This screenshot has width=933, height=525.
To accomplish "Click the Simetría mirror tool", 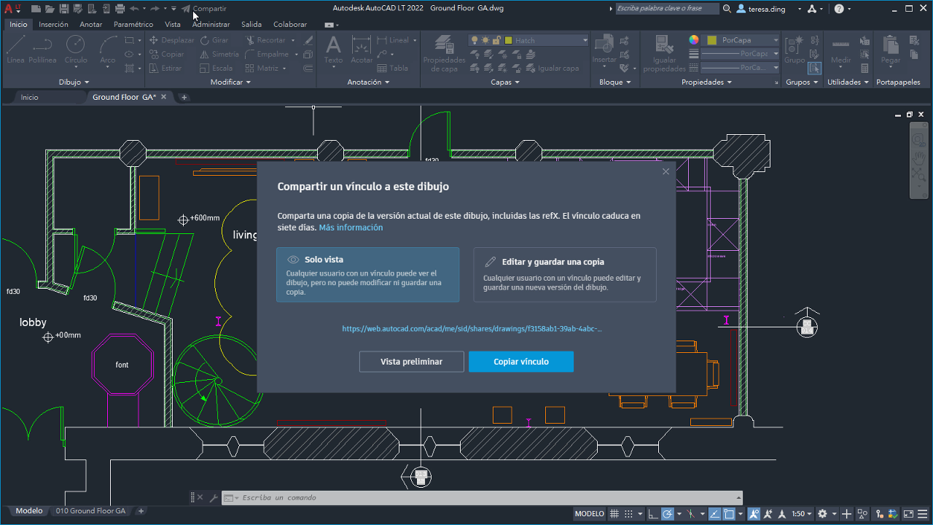I will pyautogui.click(x=219, y=55).
